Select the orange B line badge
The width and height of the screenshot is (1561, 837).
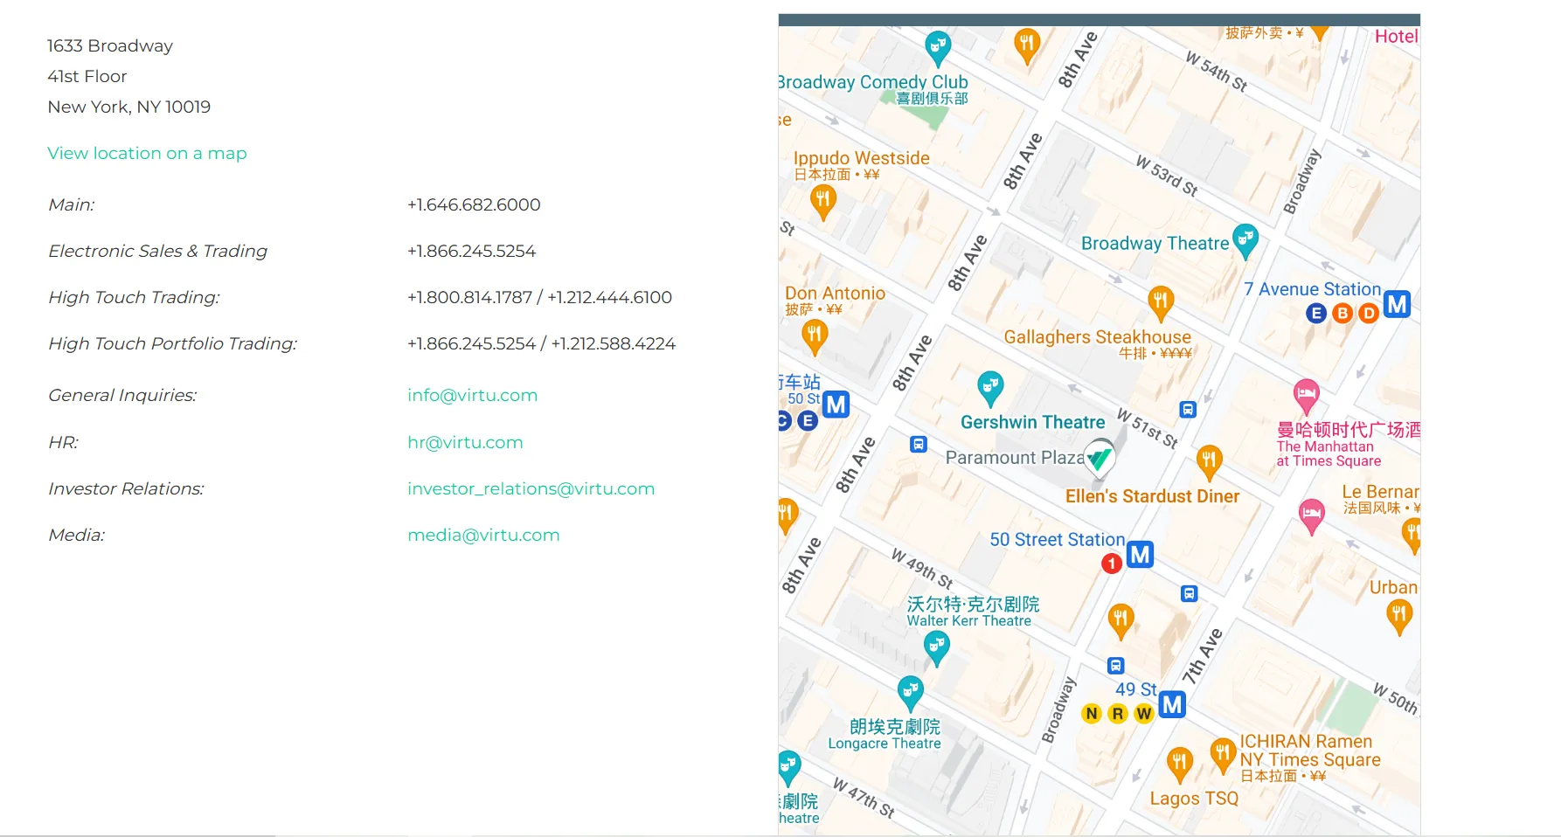[1342, 313]
